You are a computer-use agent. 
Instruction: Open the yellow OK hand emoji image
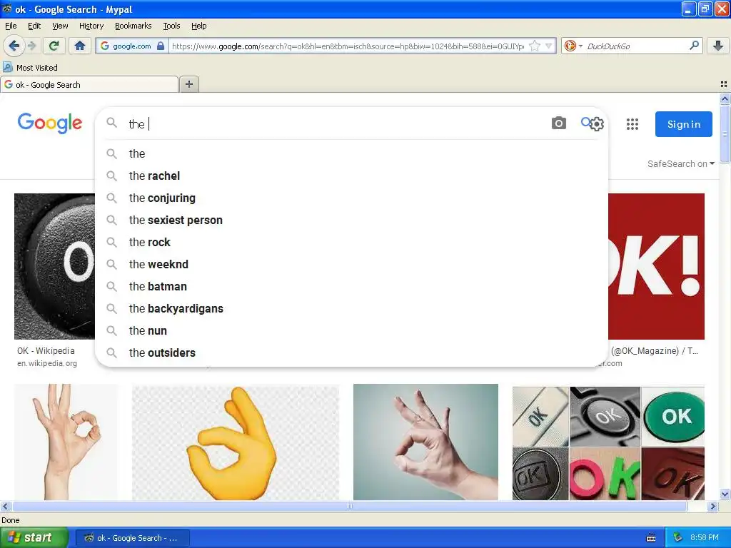(x=236, y=442)
